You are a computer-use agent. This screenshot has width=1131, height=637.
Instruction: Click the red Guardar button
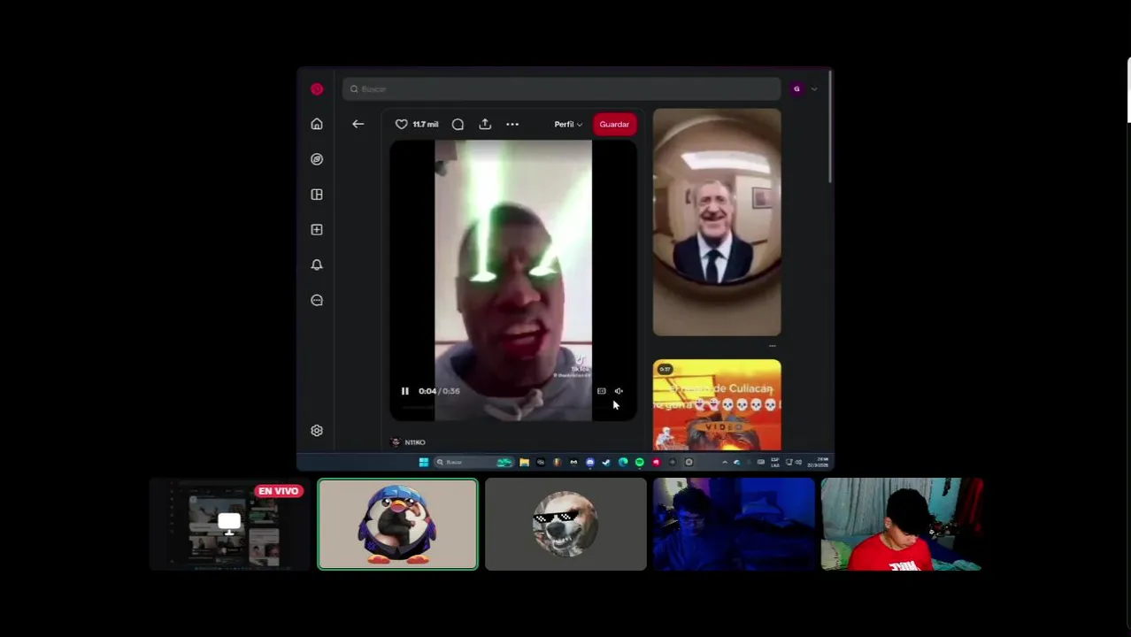point(614,124)
